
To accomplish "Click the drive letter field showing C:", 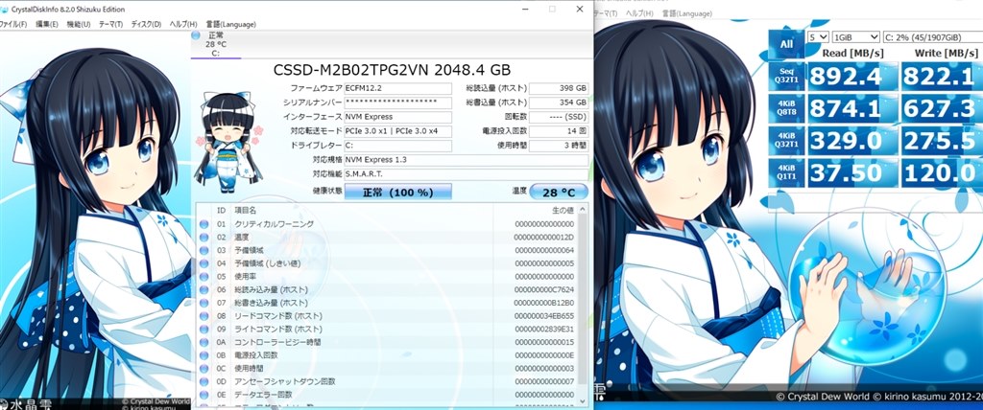I will (398, 146).
